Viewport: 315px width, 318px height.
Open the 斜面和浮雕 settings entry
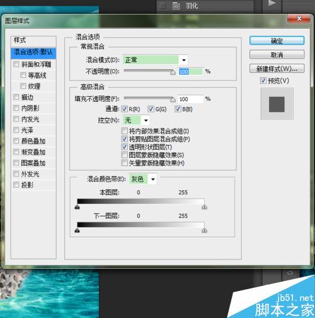click(x=36, y=64)
